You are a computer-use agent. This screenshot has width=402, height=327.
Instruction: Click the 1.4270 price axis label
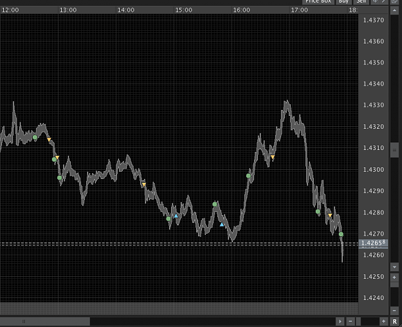374,234
